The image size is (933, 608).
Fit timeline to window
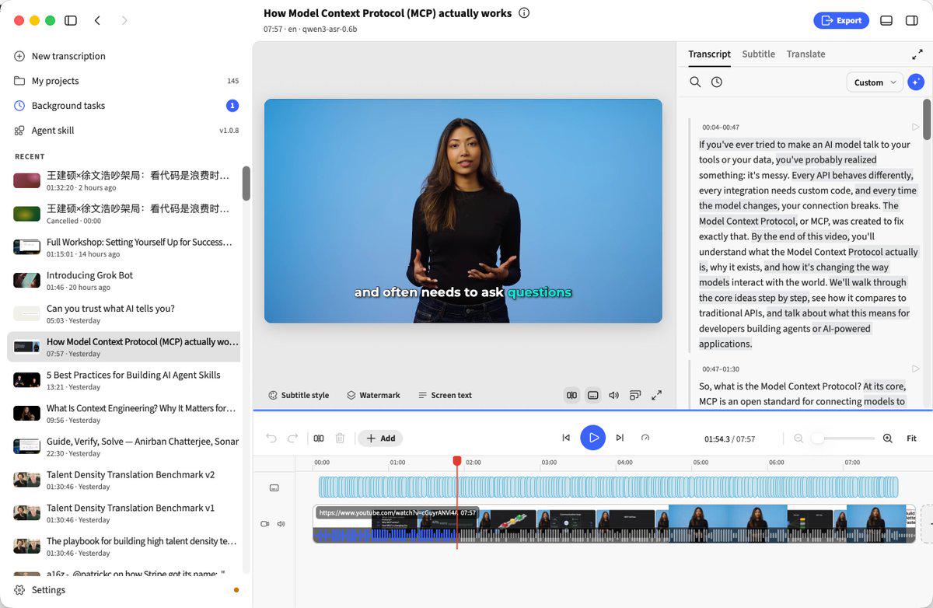click(x=912, y=439)
